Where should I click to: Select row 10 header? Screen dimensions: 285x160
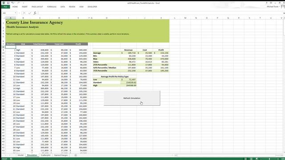click(3, 53)
